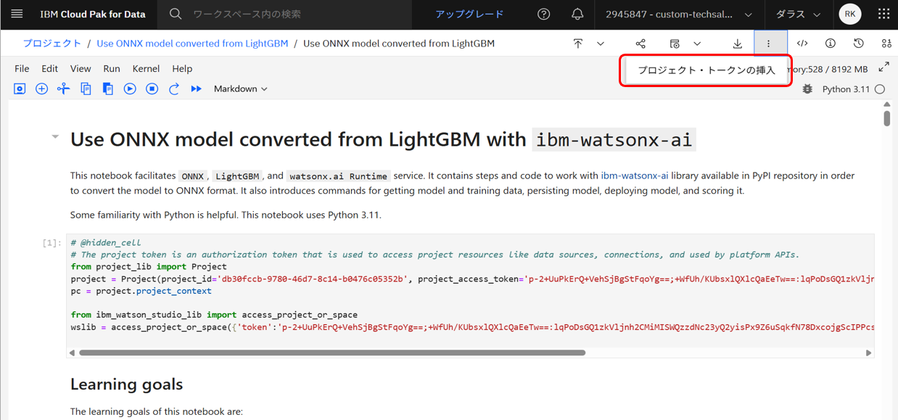
Task: Open the Markdown cell type dropdown
Action: 240,88
